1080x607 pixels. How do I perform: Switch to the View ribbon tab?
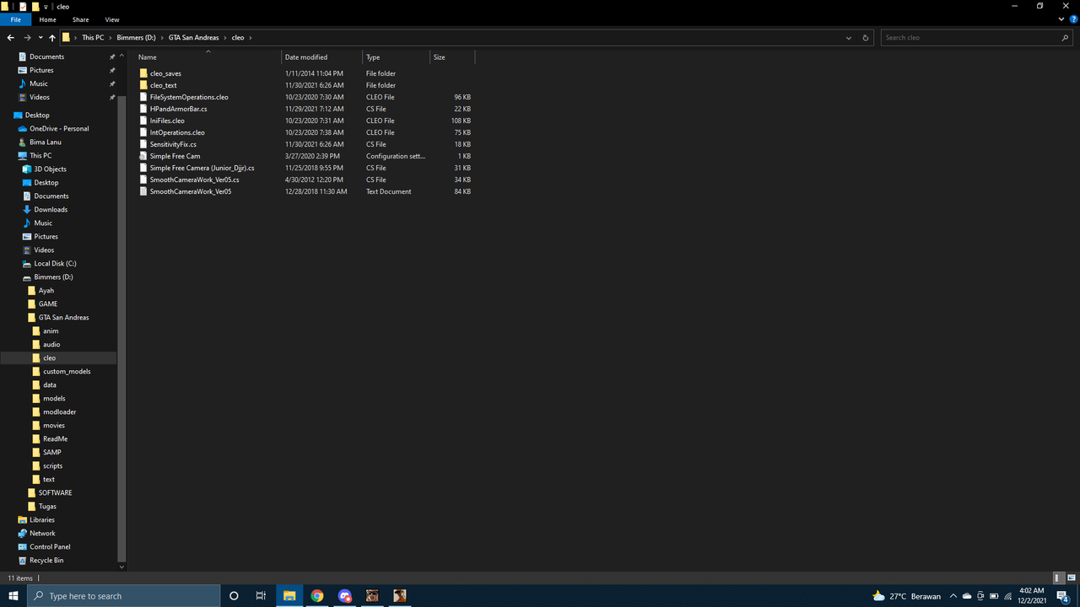coord(112,19)
